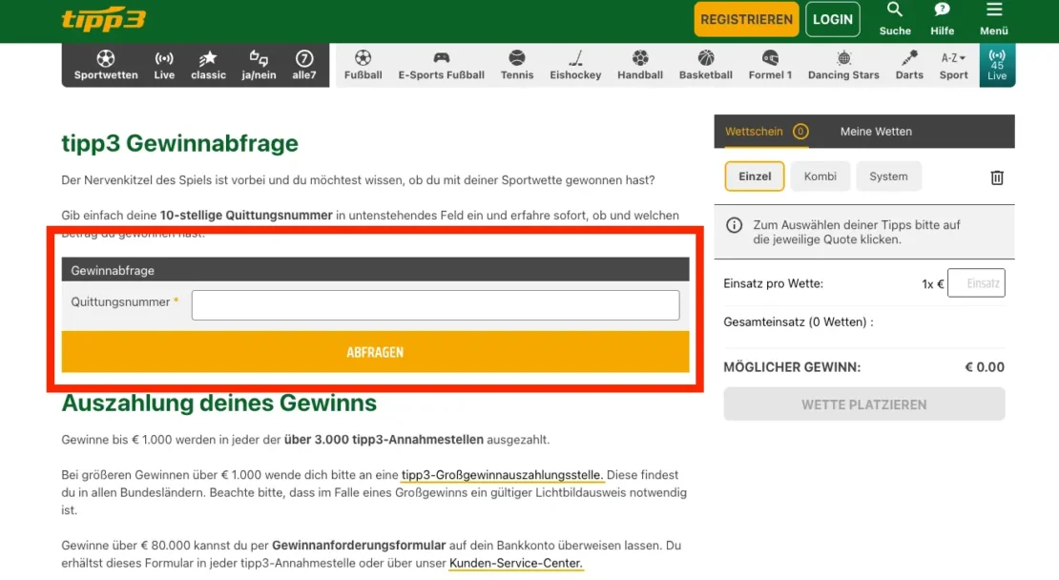
Task: Delete bet slip with trash icon
Action: coord(997,177)
